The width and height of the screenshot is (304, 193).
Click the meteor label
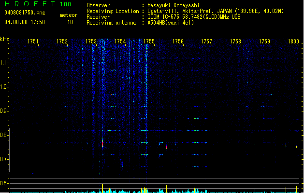[69, 15]
